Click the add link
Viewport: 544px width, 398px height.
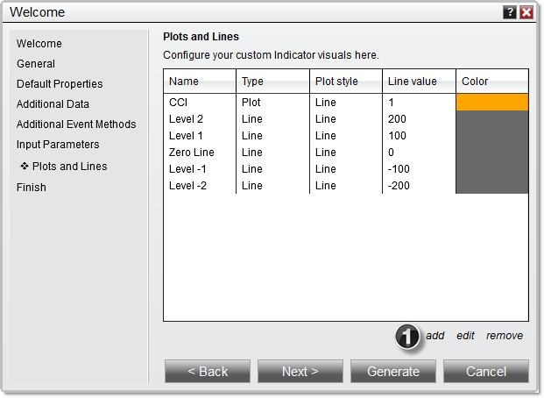click(x=435, y=336)
